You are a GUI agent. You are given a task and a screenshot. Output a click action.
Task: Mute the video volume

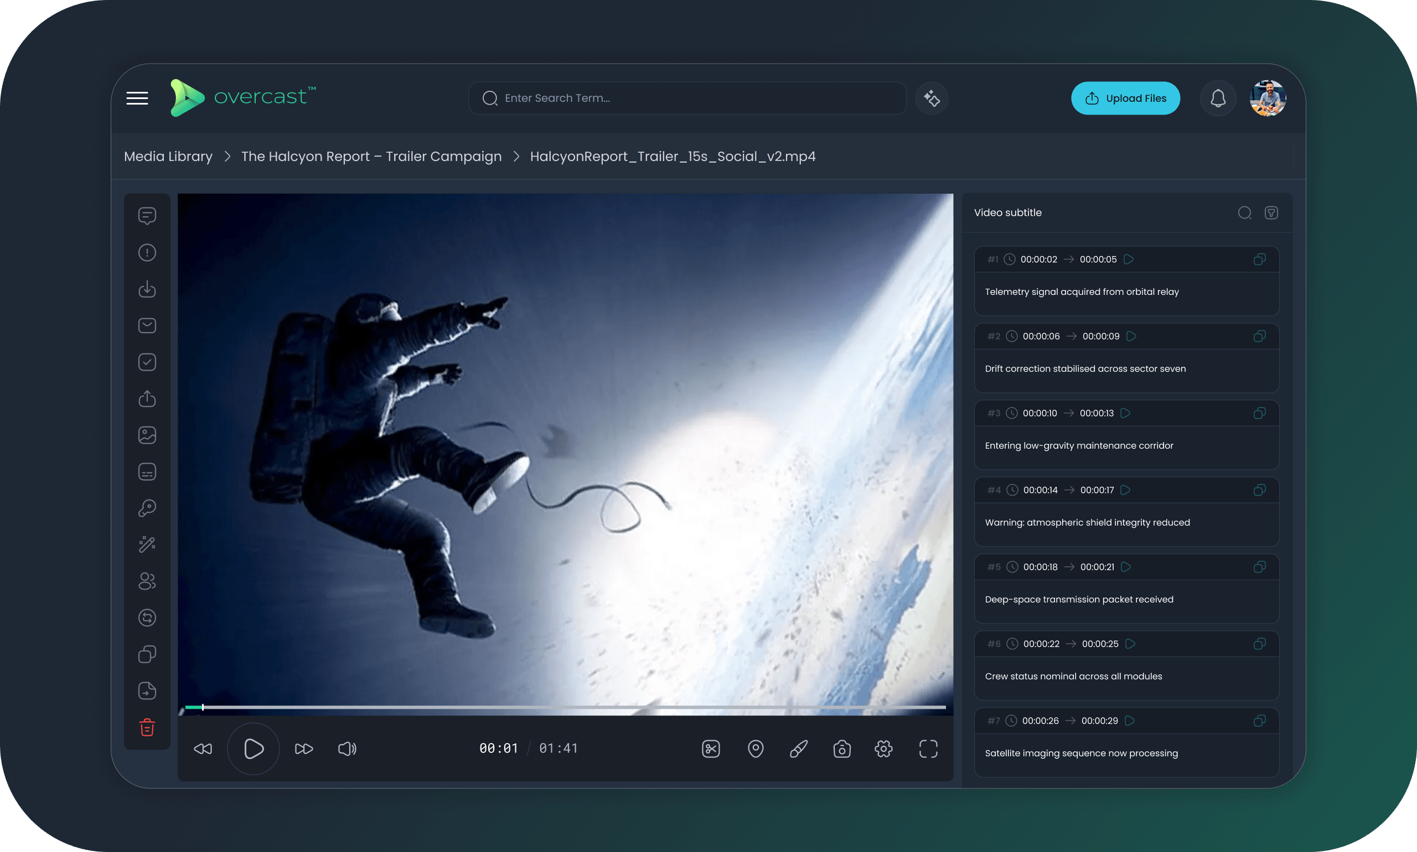347,749
